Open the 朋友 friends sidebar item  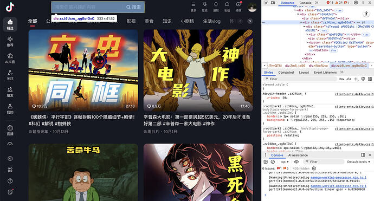click(10, 92)
